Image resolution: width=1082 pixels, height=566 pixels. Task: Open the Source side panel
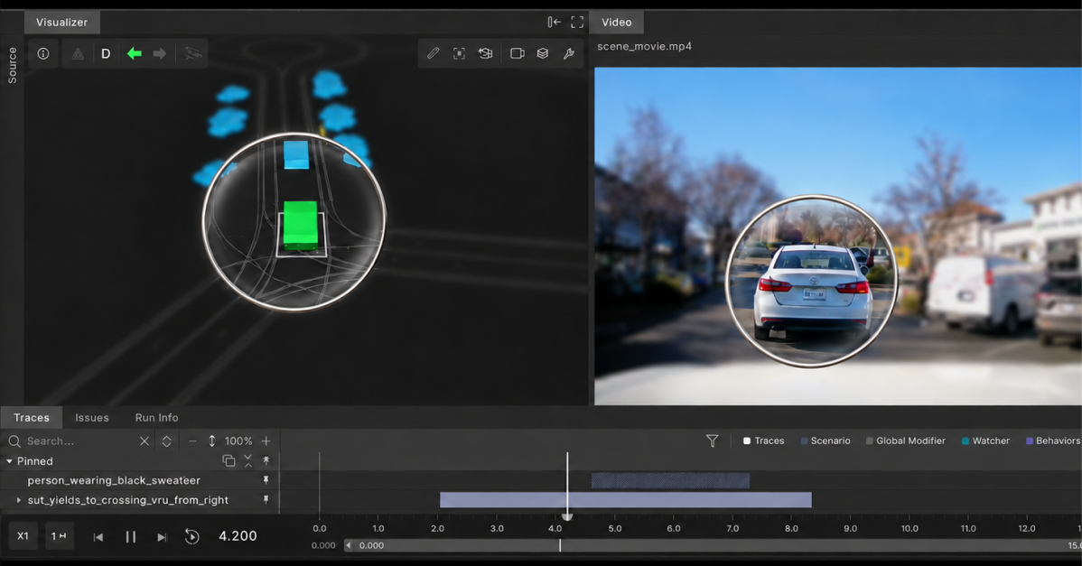click(12, 66)
